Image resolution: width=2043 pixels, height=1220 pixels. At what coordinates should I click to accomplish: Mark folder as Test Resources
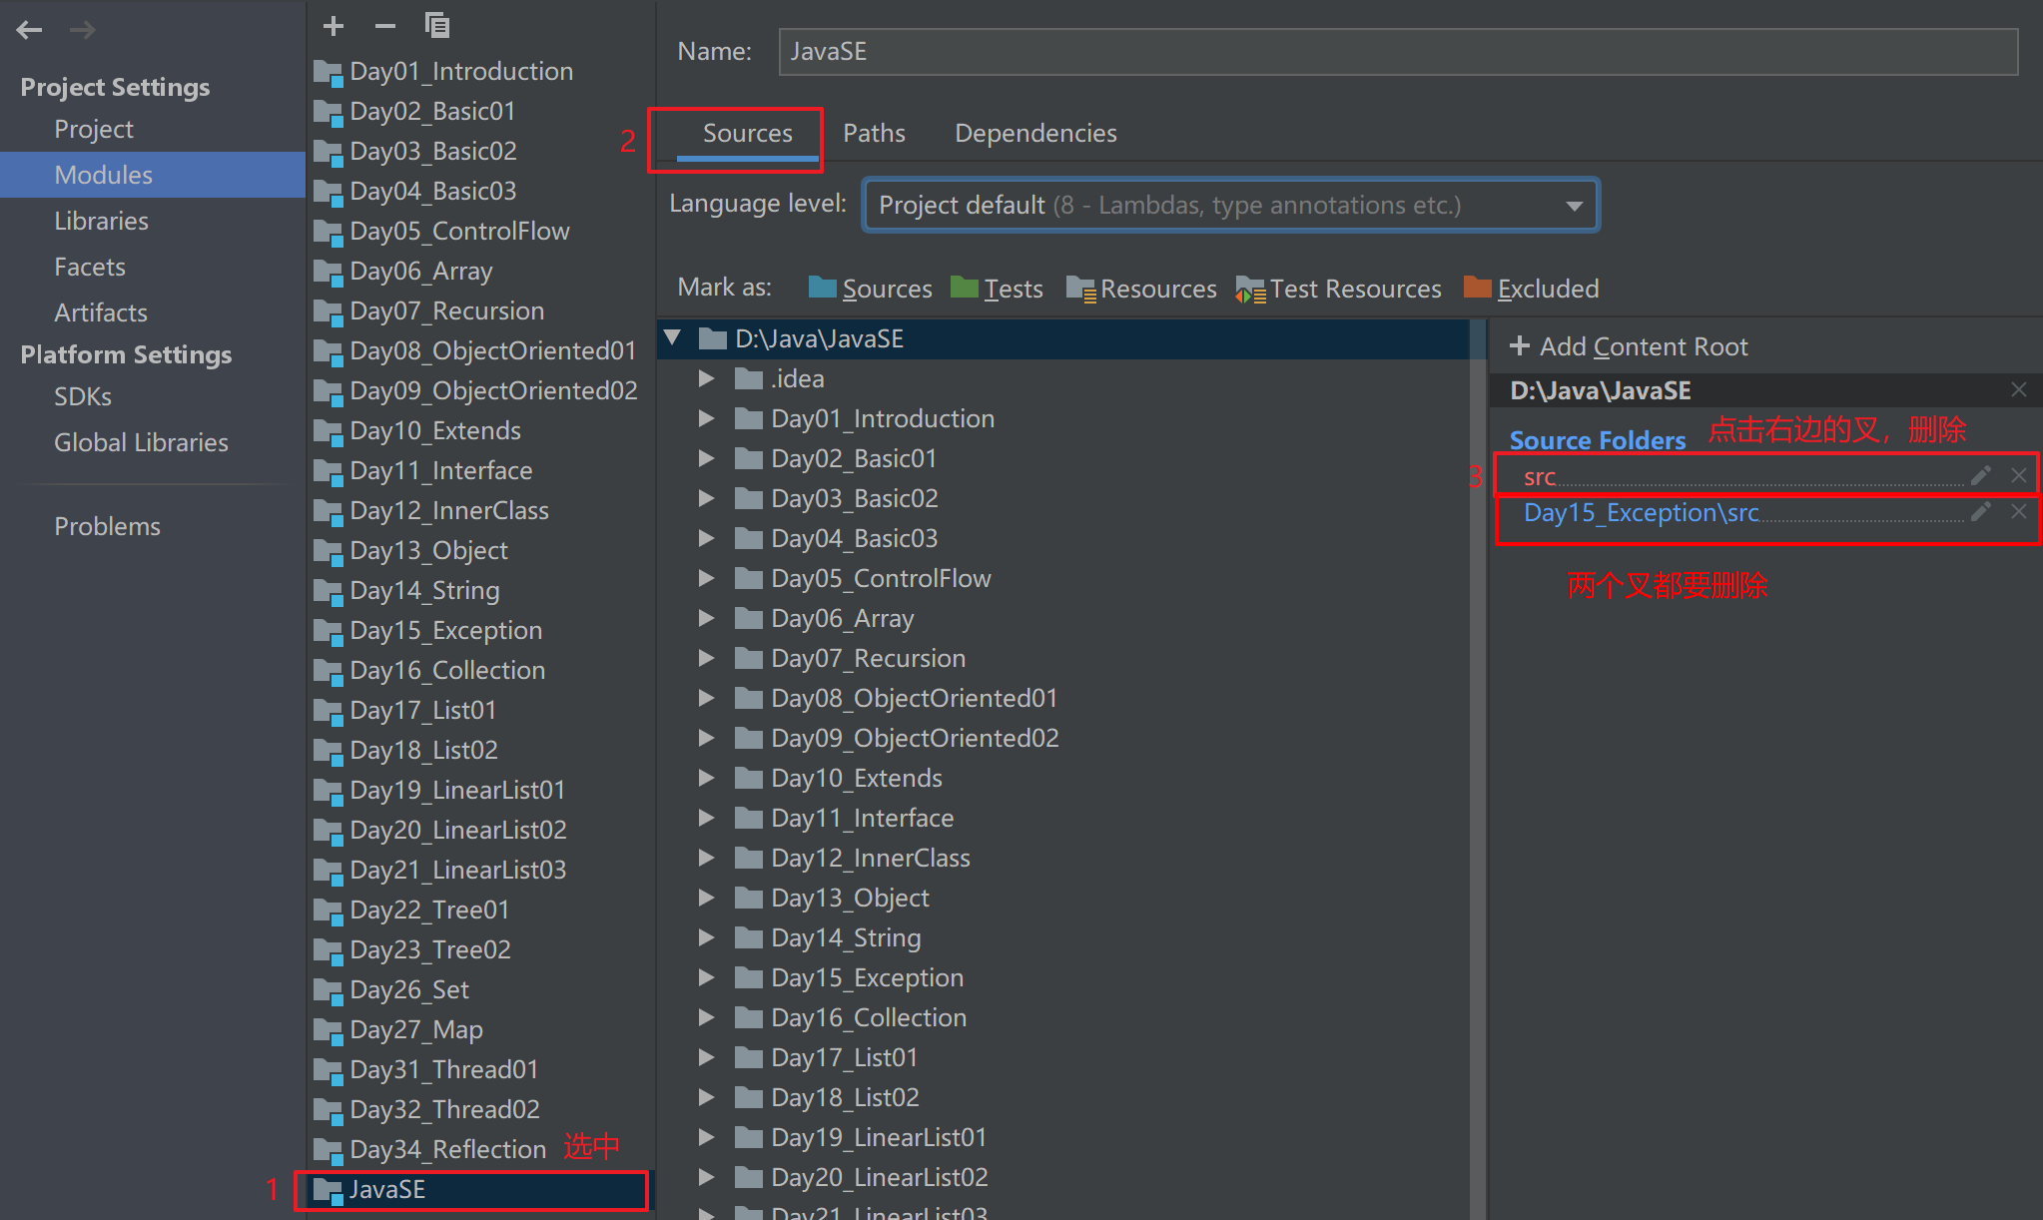pos(1338,289)
